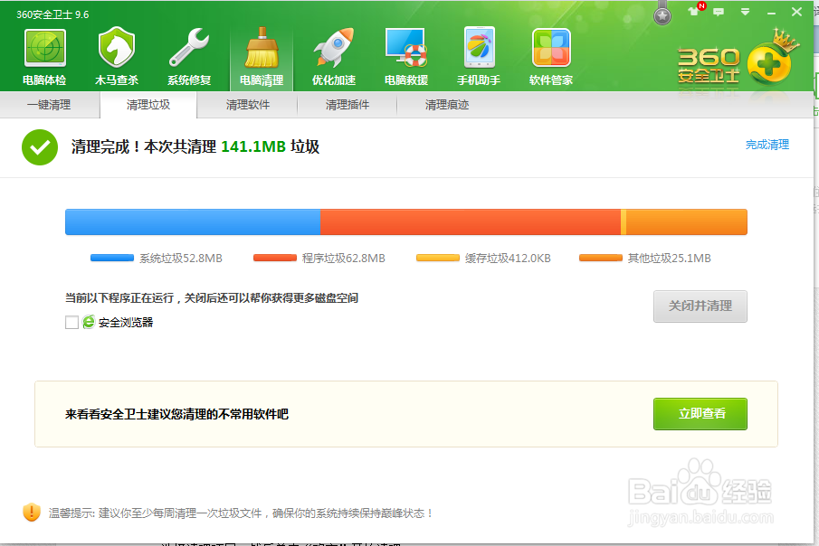This screenshot has height=546, width=819.
Task: Open the feedback speech bubble icon
Action: (719, 12)
